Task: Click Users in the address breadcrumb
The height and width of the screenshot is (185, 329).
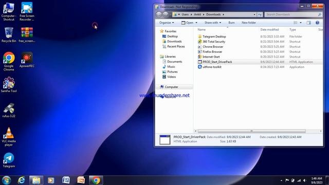Action: (x=185, y=14)
